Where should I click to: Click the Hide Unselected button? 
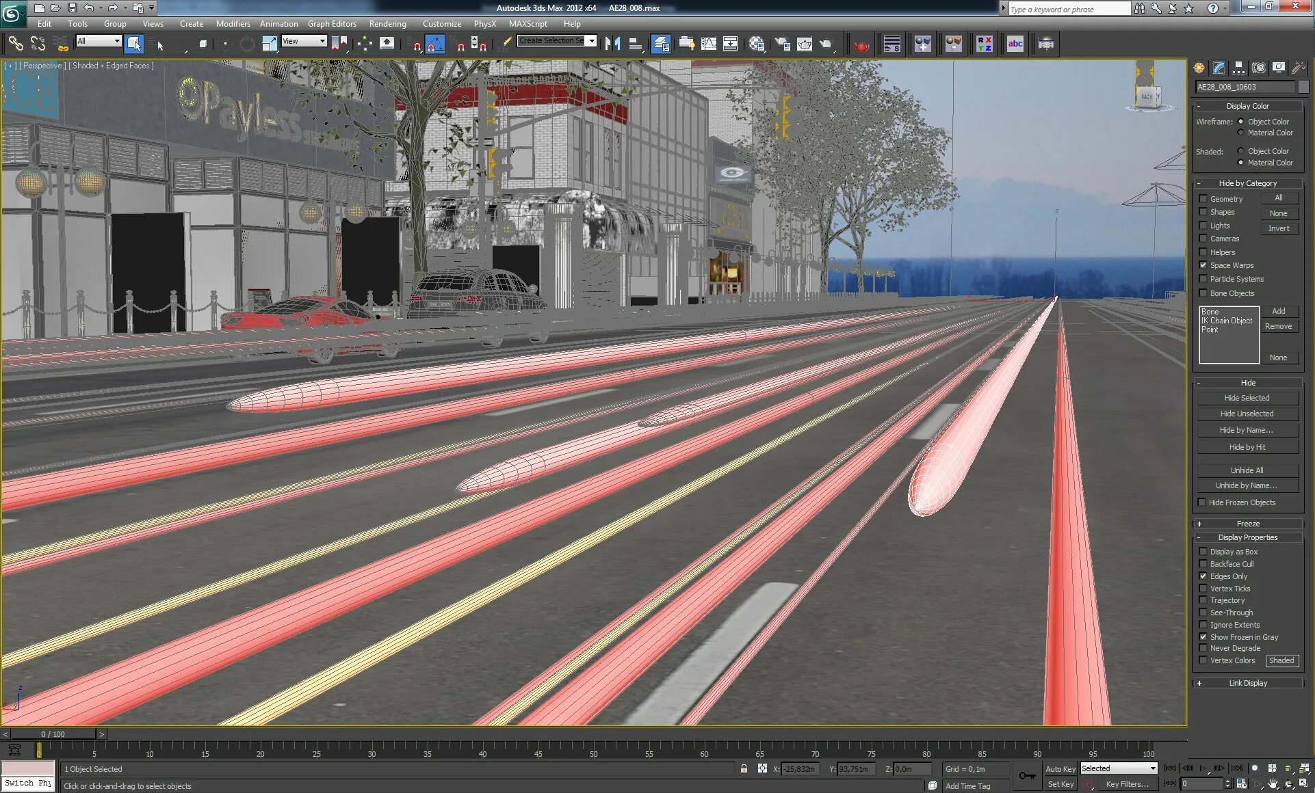tap(1247, 414)
